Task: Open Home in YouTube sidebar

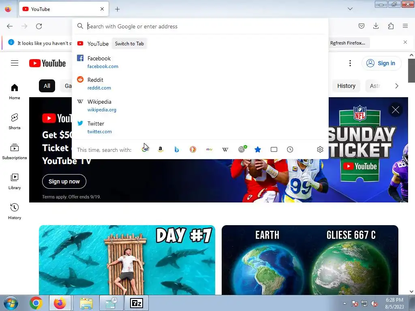Action: coord(15,92)
